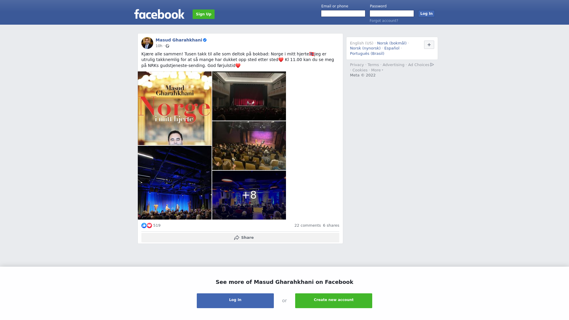Click the Like reaction icon

click(144, 225)
